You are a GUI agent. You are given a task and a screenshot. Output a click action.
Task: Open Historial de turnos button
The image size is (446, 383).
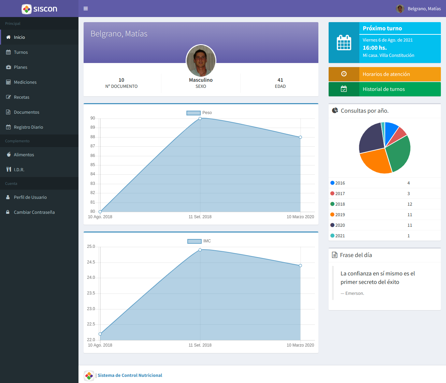(385, 89)
